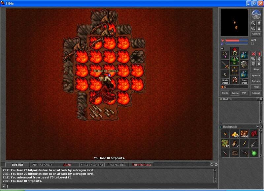
Task: Select the ring in the ring slot
Action: [225, 74]
